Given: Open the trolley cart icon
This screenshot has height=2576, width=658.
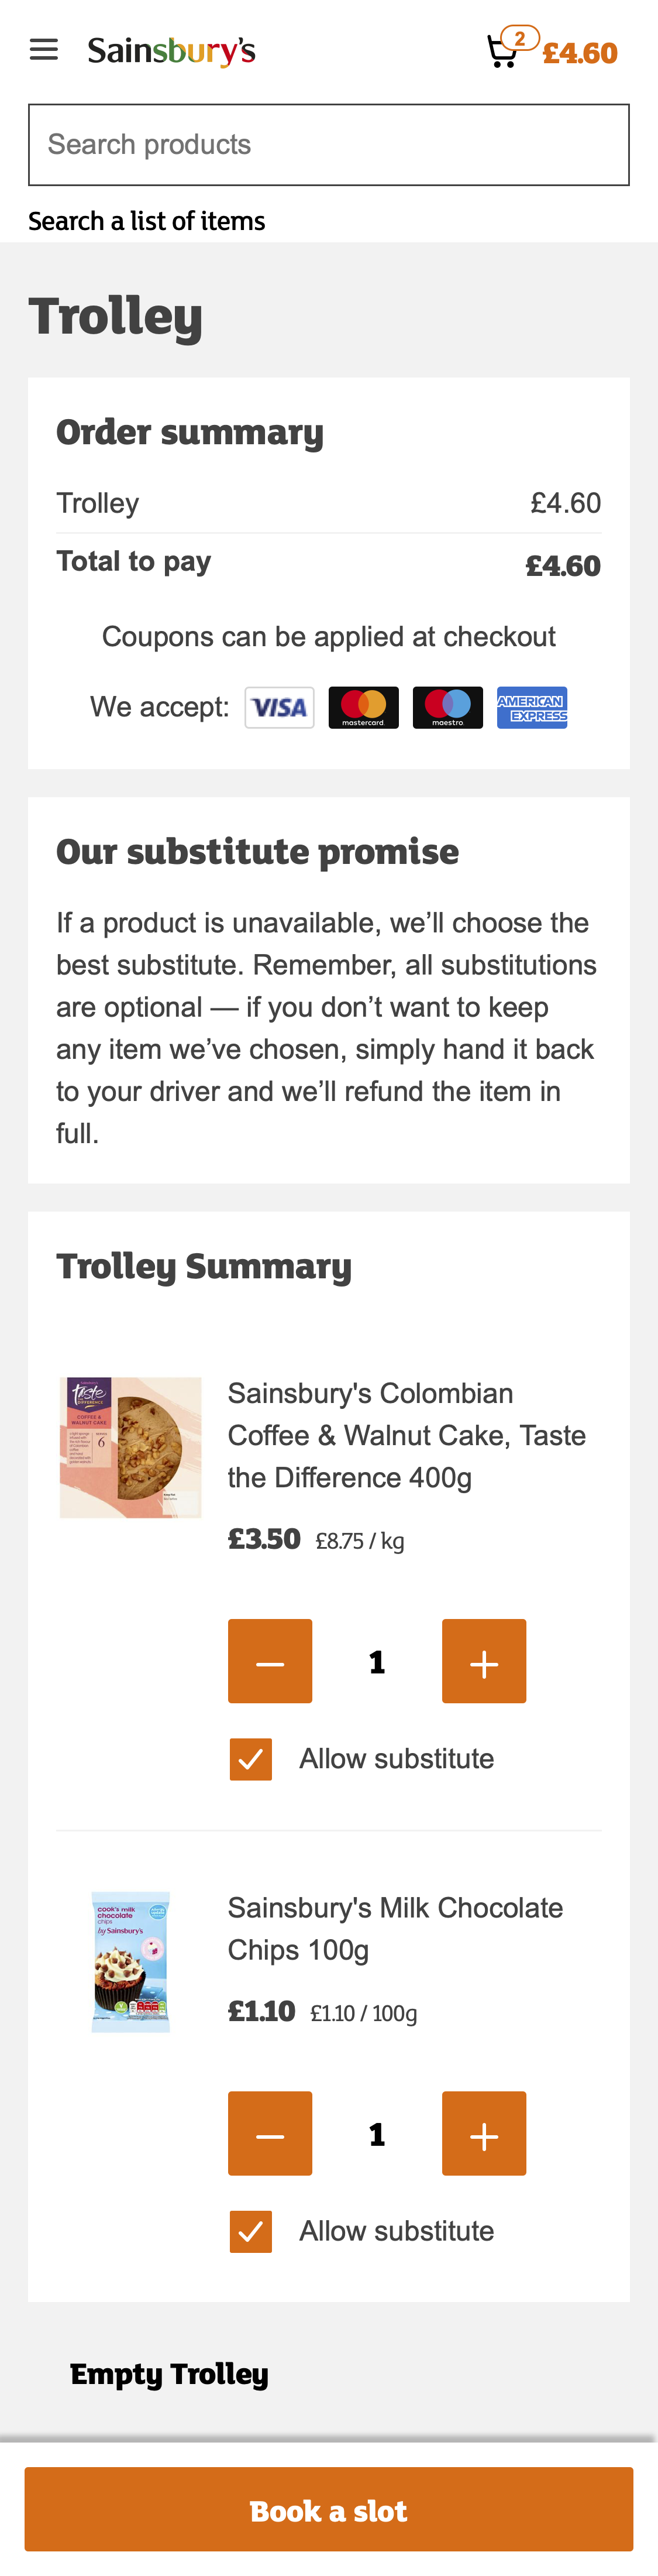Looking at the screenshot, I should [503, 50].
